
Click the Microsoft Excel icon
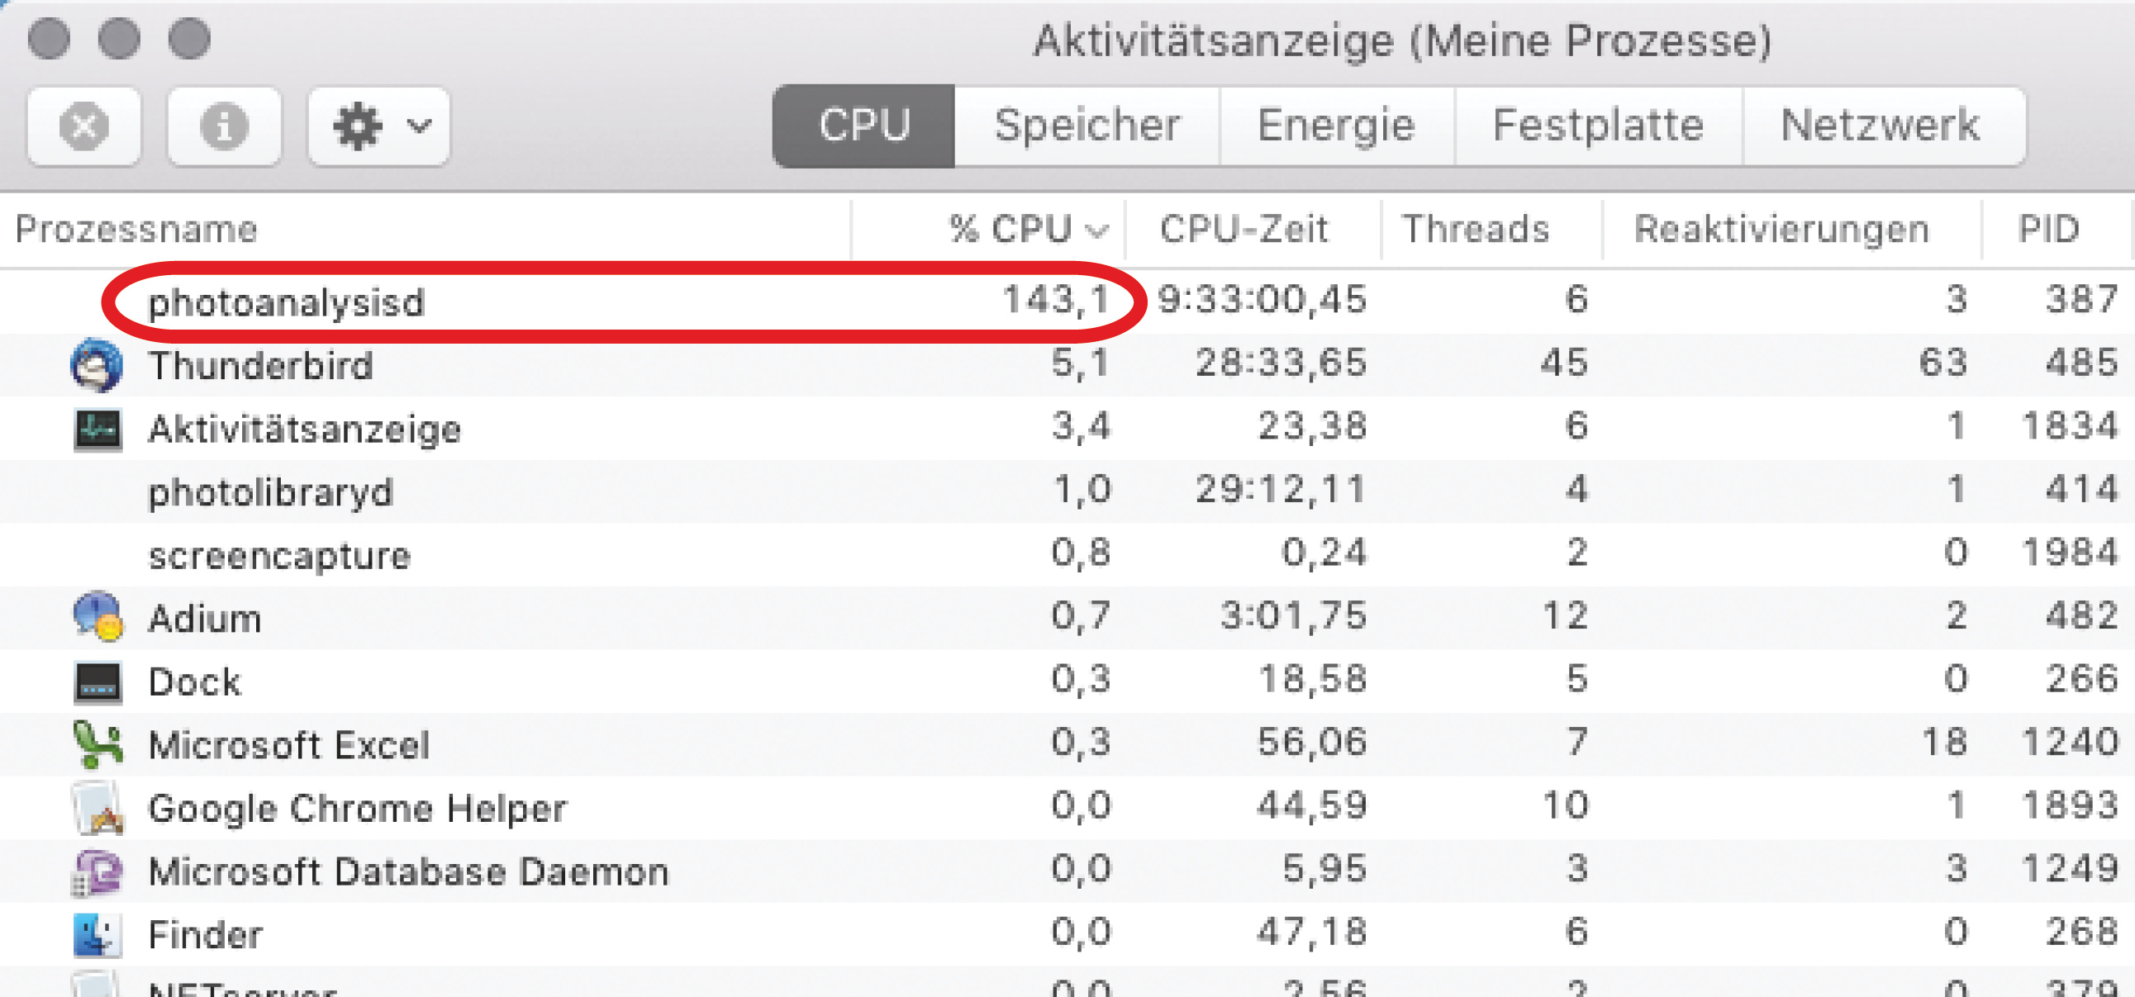tap(97, 744)
